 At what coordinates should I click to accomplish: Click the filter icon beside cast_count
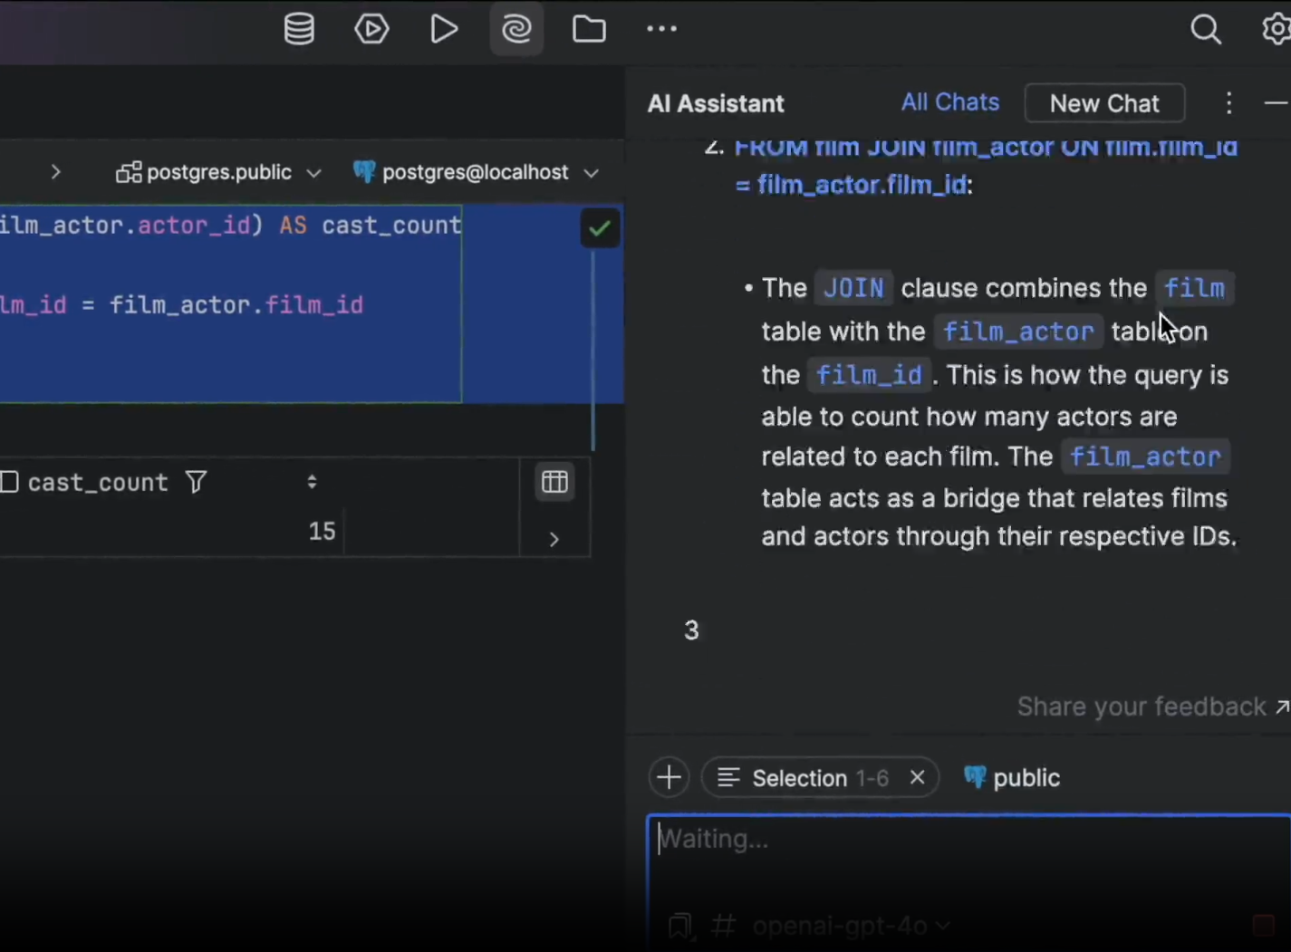(x=196, y=483)
